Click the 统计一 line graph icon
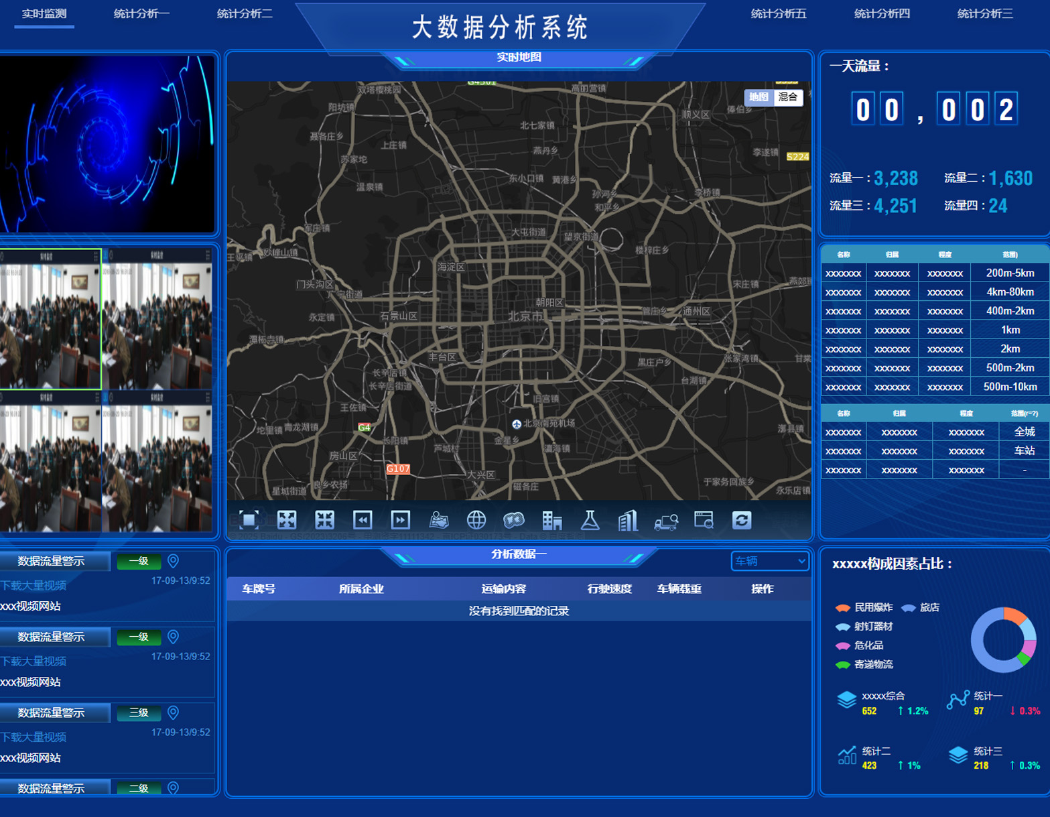Image resolution: width=1050 pixels, height=817 pixels. pos(958,700)
